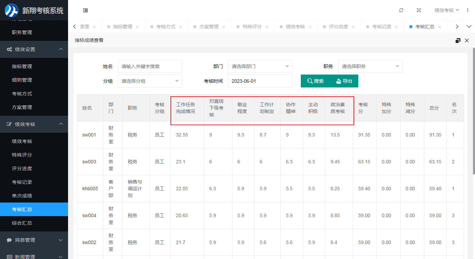This screenshot has height=259, width=475.
Task: Close the 考核汇总 tab with its x
Action: click(440, 27)
